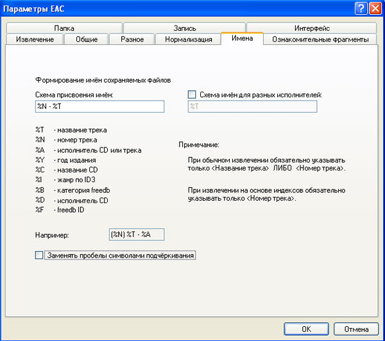Open the help question mark button
Image resolution: width=385 pixels, height=341 pixels.
tap(361, 8)
